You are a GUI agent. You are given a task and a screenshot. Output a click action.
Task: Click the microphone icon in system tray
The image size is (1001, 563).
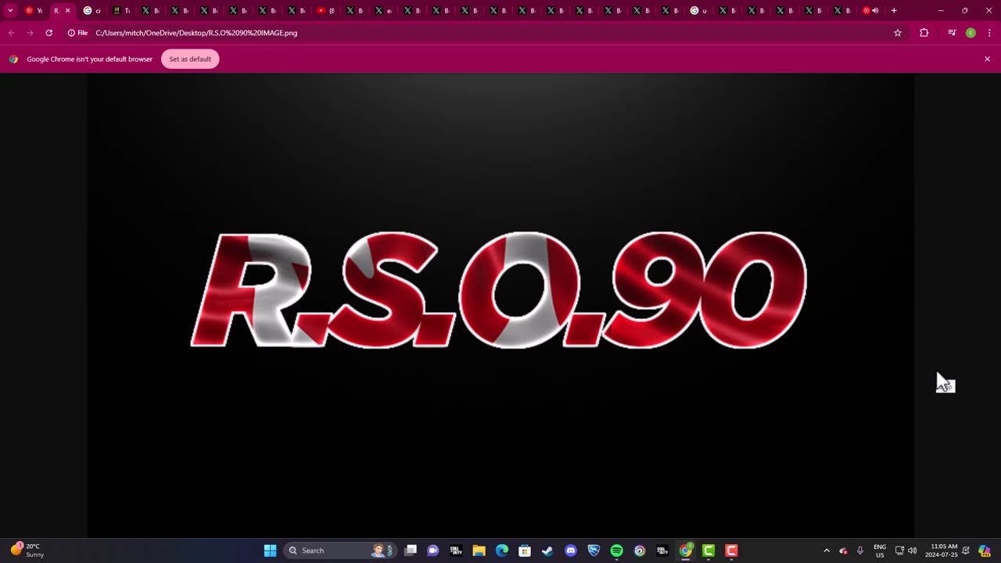[860, 550]
